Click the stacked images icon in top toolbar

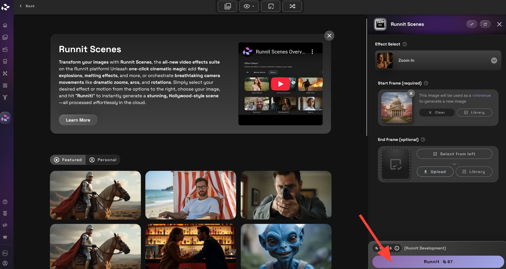tap(227, 6)
